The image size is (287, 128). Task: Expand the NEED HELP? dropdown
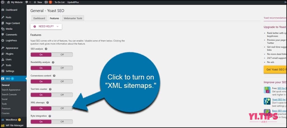click(46, 26)
